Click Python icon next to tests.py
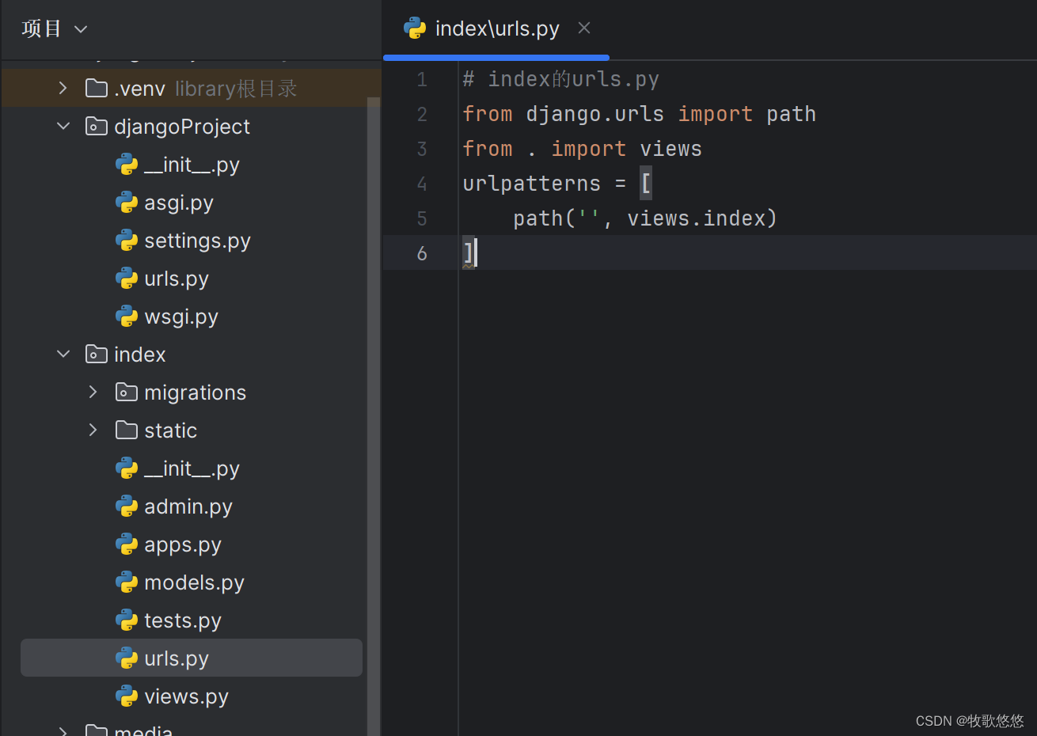 (x=127, y=620)
